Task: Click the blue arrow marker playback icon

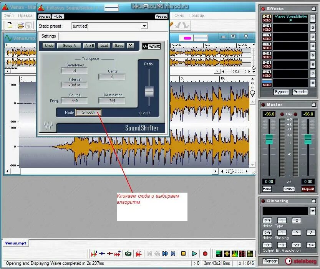Action: click(102, 254)
